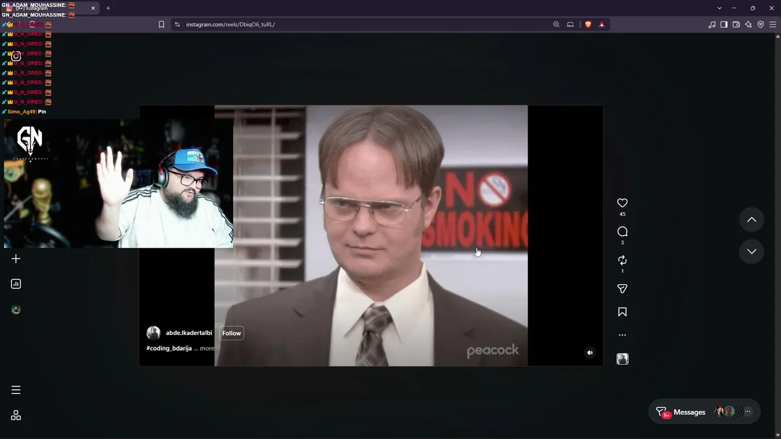Open the reel's audio thumbnail
Viewport: 781px width, 439px height.
pyautogui.click(x=622, y=359)
